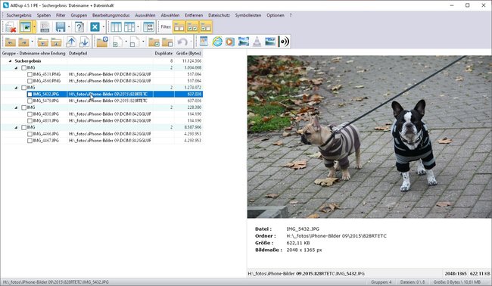Screen dimensions: 492x286
Task: Click the unchecked document deselect icon
Action: click(135, 42)
